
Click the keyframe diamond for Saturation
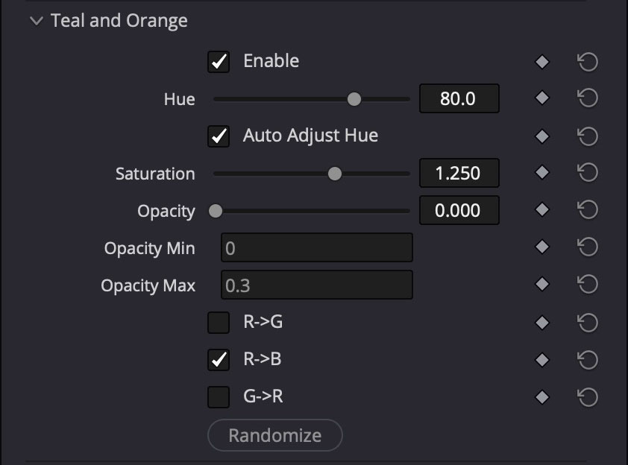(542, 174)
